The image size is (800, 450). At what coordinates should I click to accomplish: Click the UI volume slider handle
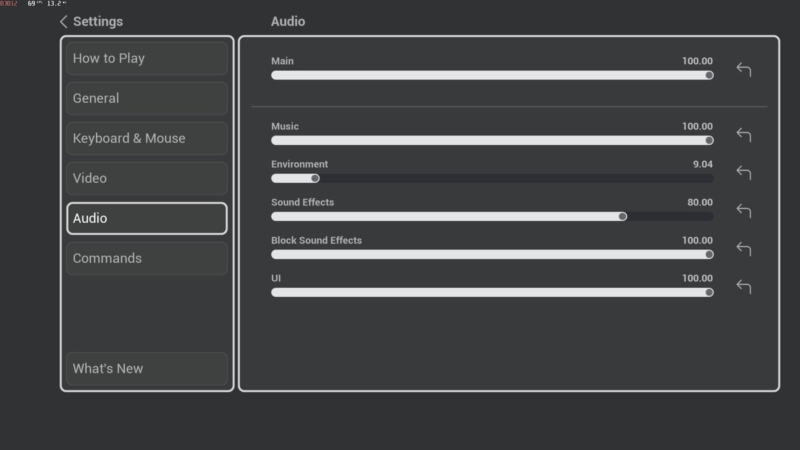click(709, 293)
